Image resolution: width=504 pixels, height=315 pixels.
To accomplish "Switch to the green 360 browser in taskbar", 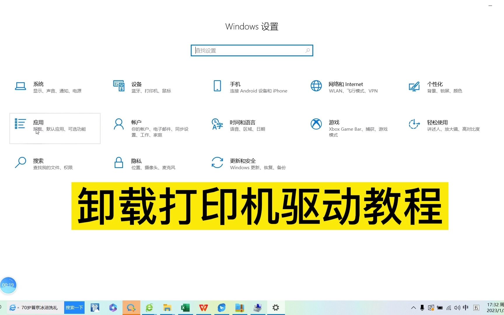I will point(149,308).
